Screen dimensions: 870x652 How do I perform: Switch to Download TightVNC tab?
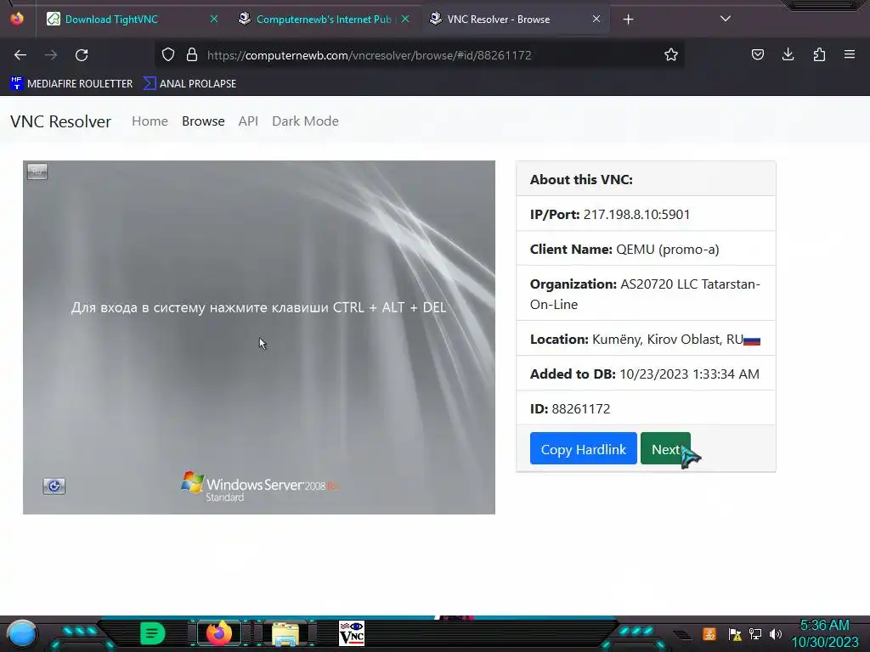tap(132, 20)
